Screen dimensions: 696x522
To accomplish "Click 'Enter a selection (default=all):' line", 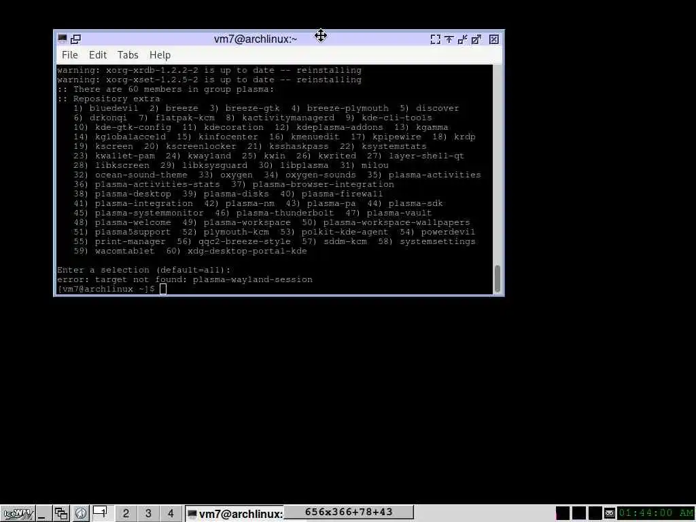I will (144, 270).
